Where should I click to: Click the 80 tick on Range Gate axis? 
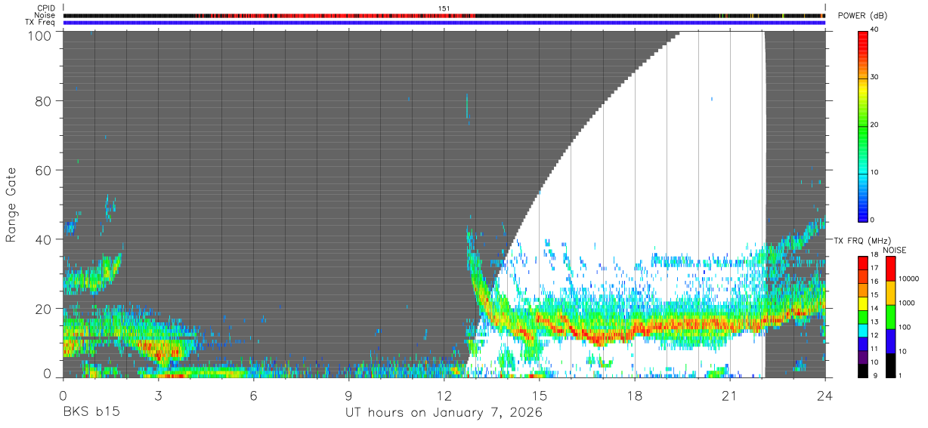click(45, 101)
